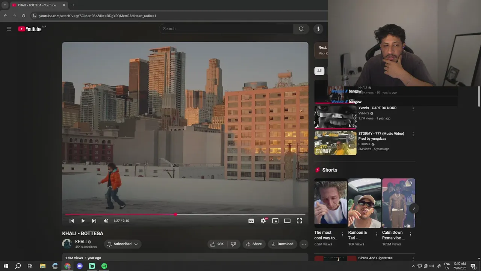Go back in browser history
The width and height of the screenshot is (481, 271).
click(5, 16)
